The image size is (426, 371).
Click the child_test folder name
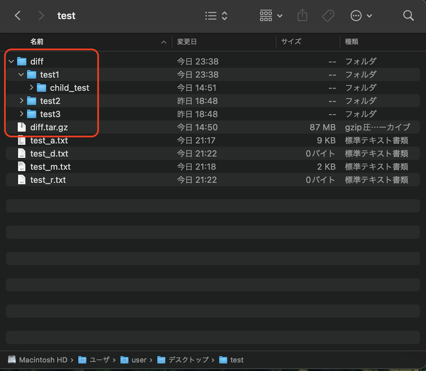[x=70, y=88]
